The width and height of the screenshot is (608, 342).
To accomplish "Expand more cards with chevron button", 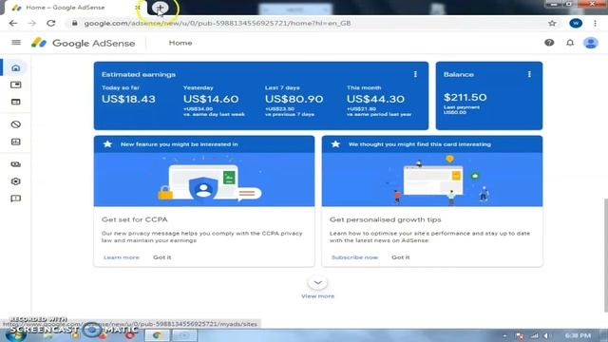I will [317, 283].
